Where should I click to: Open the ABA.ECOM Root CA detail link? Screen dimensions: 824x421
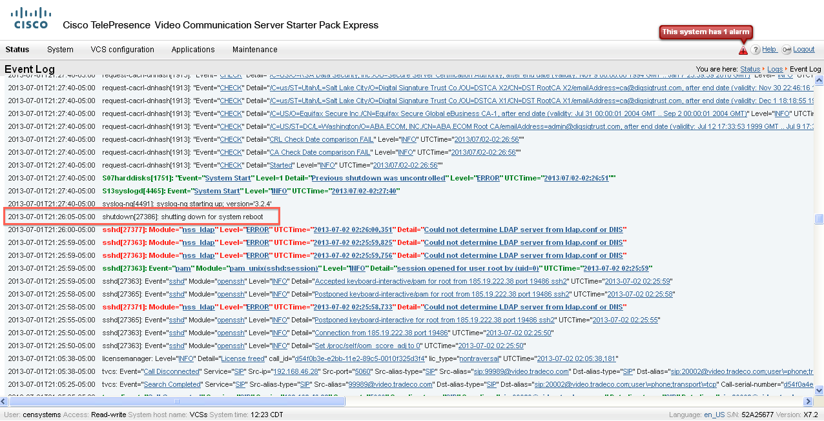(x=541, y=126)
